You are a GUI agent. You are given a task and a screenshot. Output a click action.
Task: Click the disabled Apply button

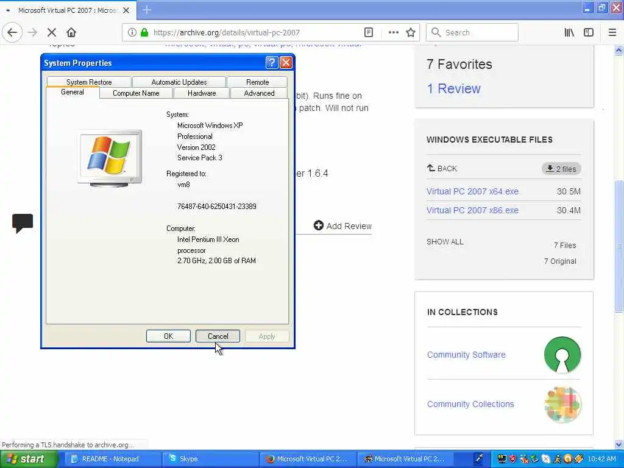(x=267, y=336)
